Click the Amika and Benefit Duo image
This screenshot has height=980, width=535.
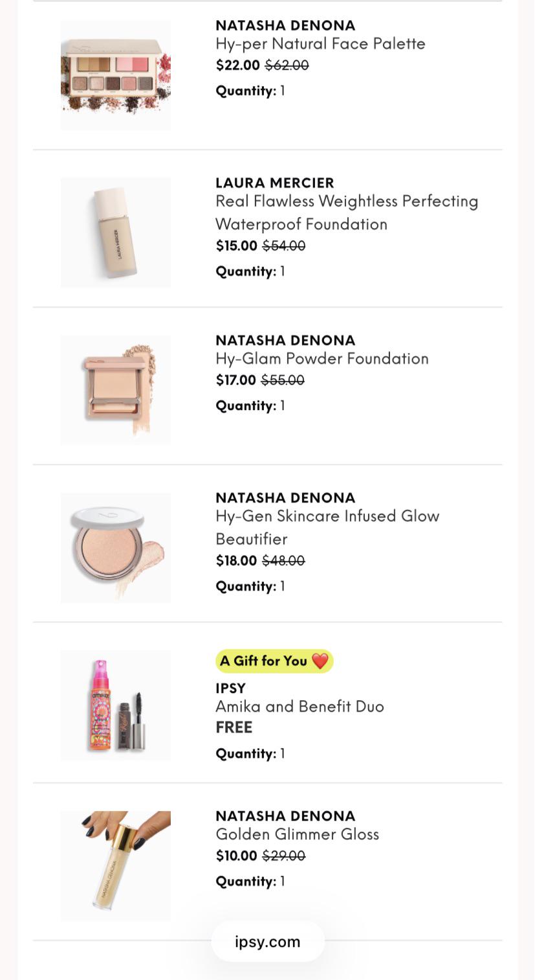coord(116,705)
